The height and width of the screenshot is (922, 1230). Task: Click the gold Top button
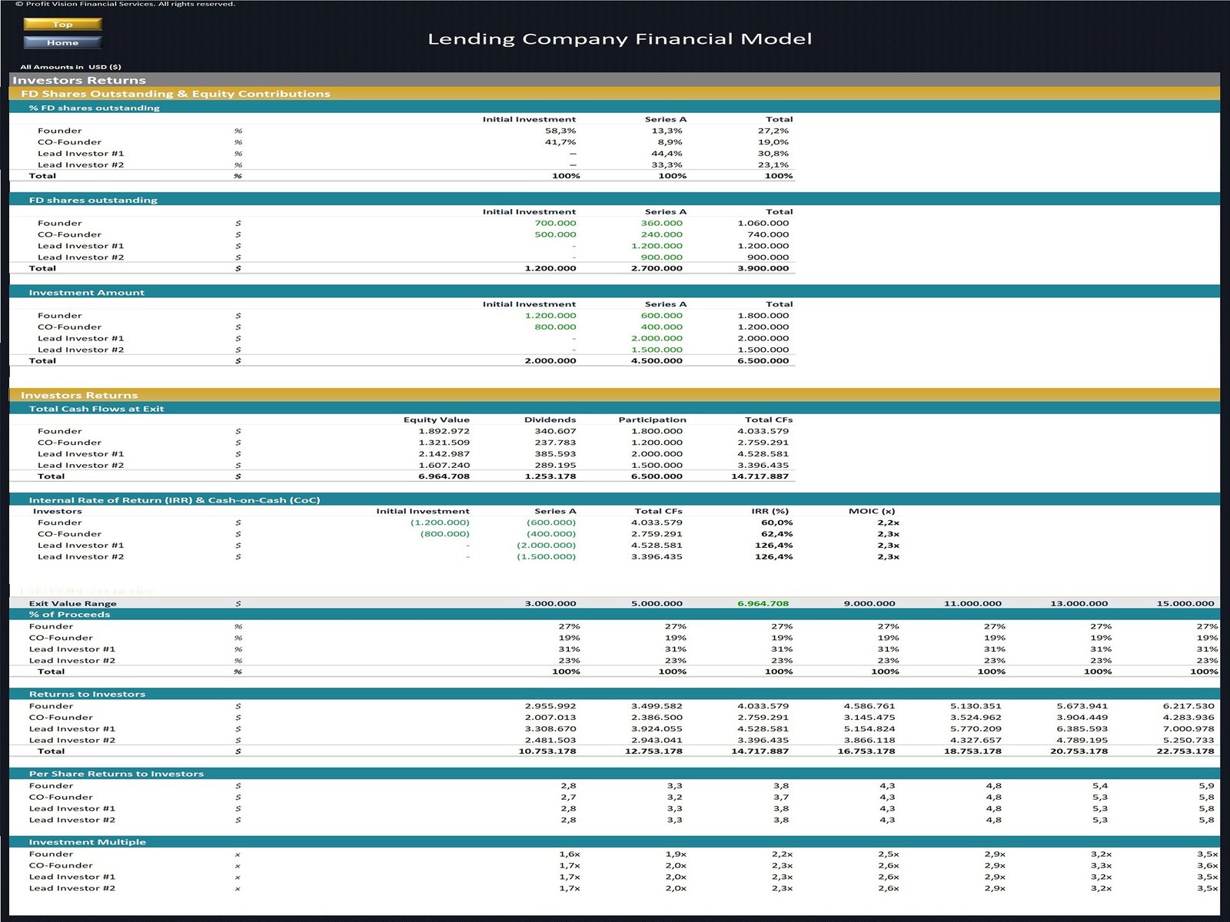(x=62, y=25)
